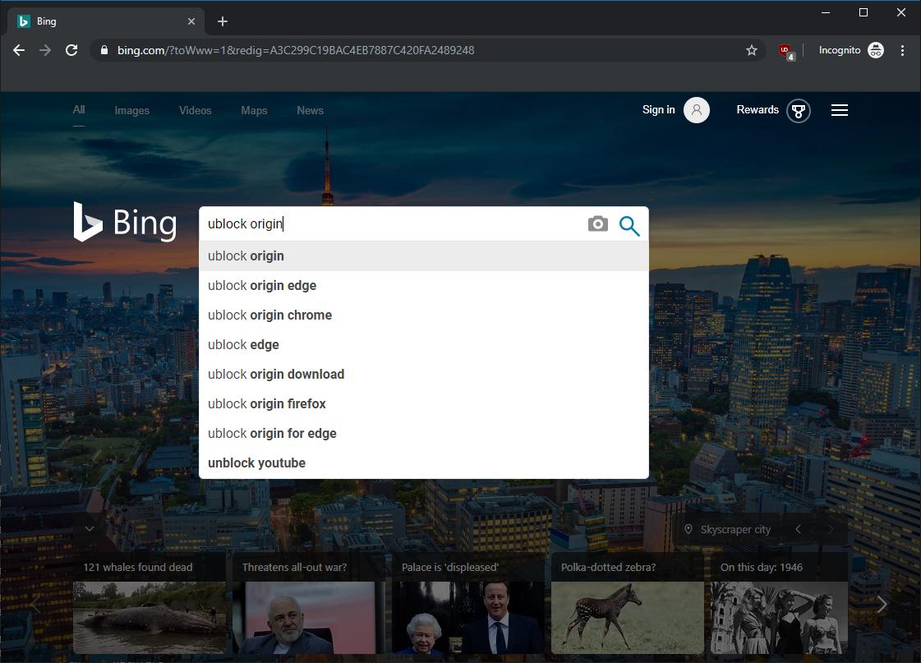Choose the 'ublock origin edge' suggestion
Viewport: 921px width, 663px height.
point(423,285)
